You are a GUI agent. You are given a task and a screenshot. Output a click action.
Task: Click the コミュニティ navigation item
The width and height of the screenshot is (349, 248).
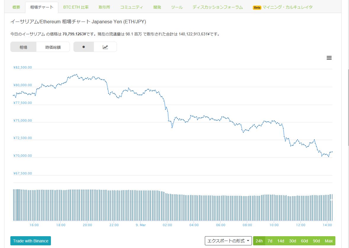click(131, 7)
